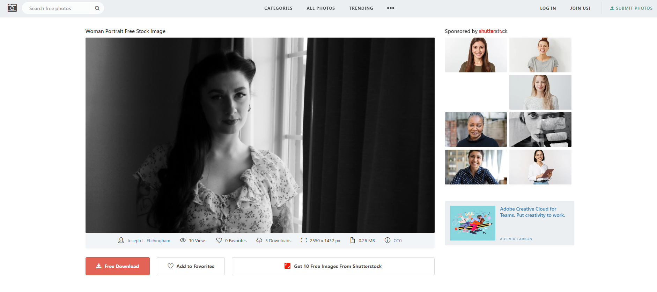657x292 pixels.
Task: Open redhead woman in gray tee thumbnail
Action: coord(540,55)
